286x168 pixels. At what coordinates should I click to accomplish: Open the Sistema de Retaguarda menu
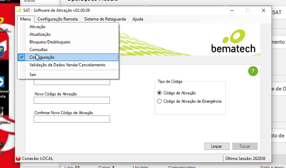[x=105, y=19]
